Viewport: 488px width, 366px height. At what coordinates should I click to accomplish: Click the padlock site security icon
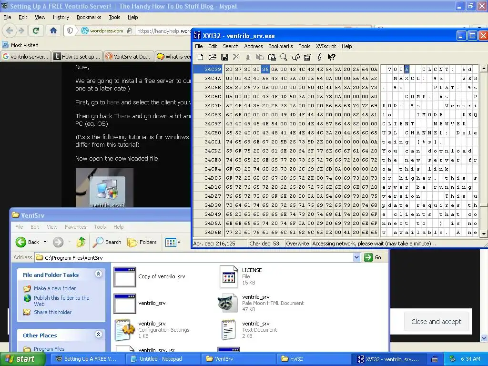click(130, 30)
